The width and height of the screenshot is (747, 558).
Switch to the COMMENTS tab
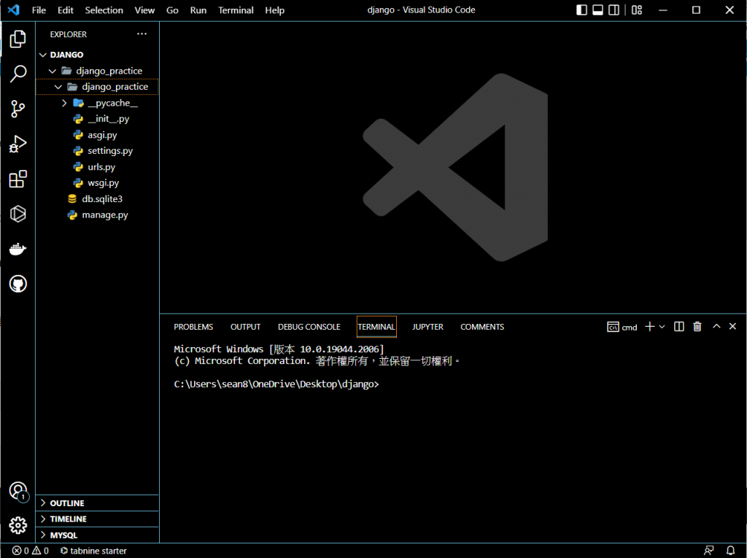(x=482, y=327)
